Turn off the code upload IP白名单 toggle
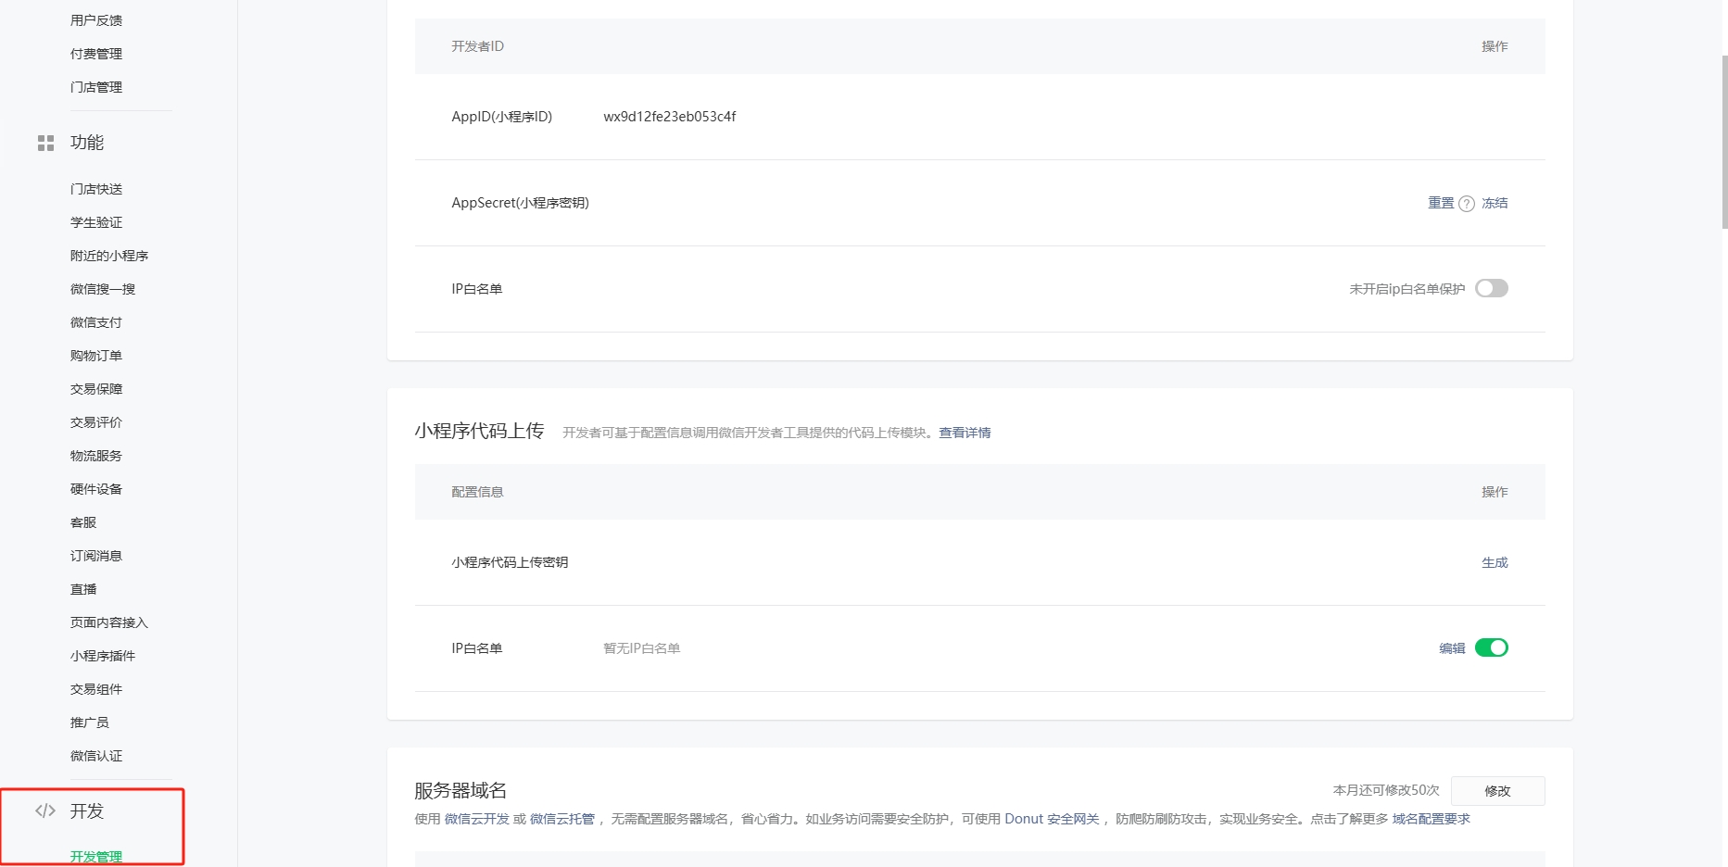 1491,647
